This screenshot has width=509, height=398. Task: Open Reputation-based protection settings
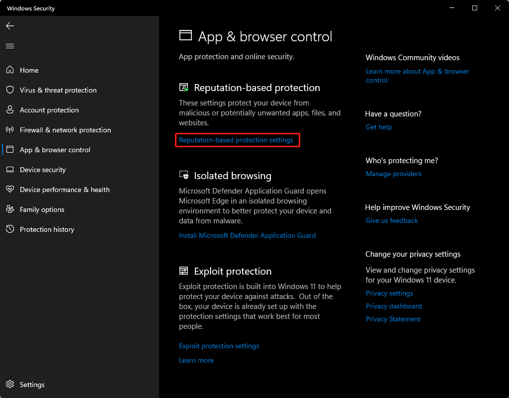(237, 140)
